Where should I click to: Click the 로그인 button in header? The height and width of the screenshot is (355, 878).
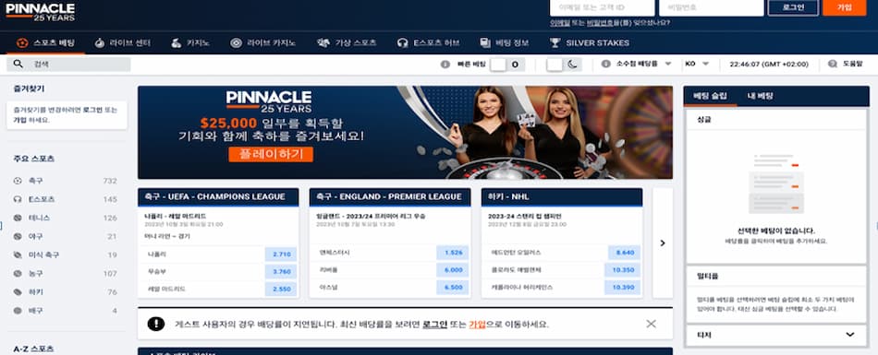pyautogui.click(x=793, y=7)
